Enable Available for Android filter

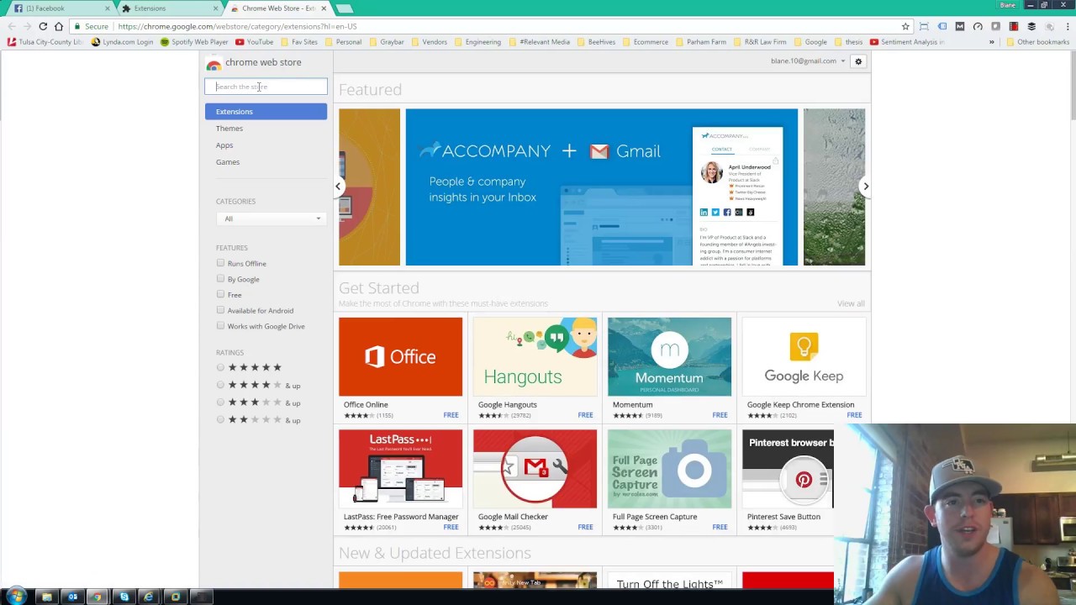(x=220, y=310)
